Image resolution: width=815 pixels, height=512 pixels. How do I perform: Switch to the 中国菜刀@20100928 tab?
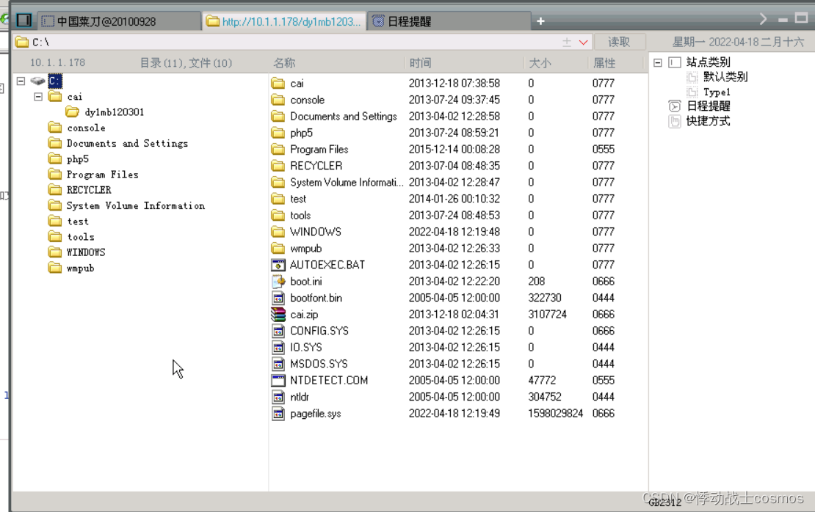[119, 21]
